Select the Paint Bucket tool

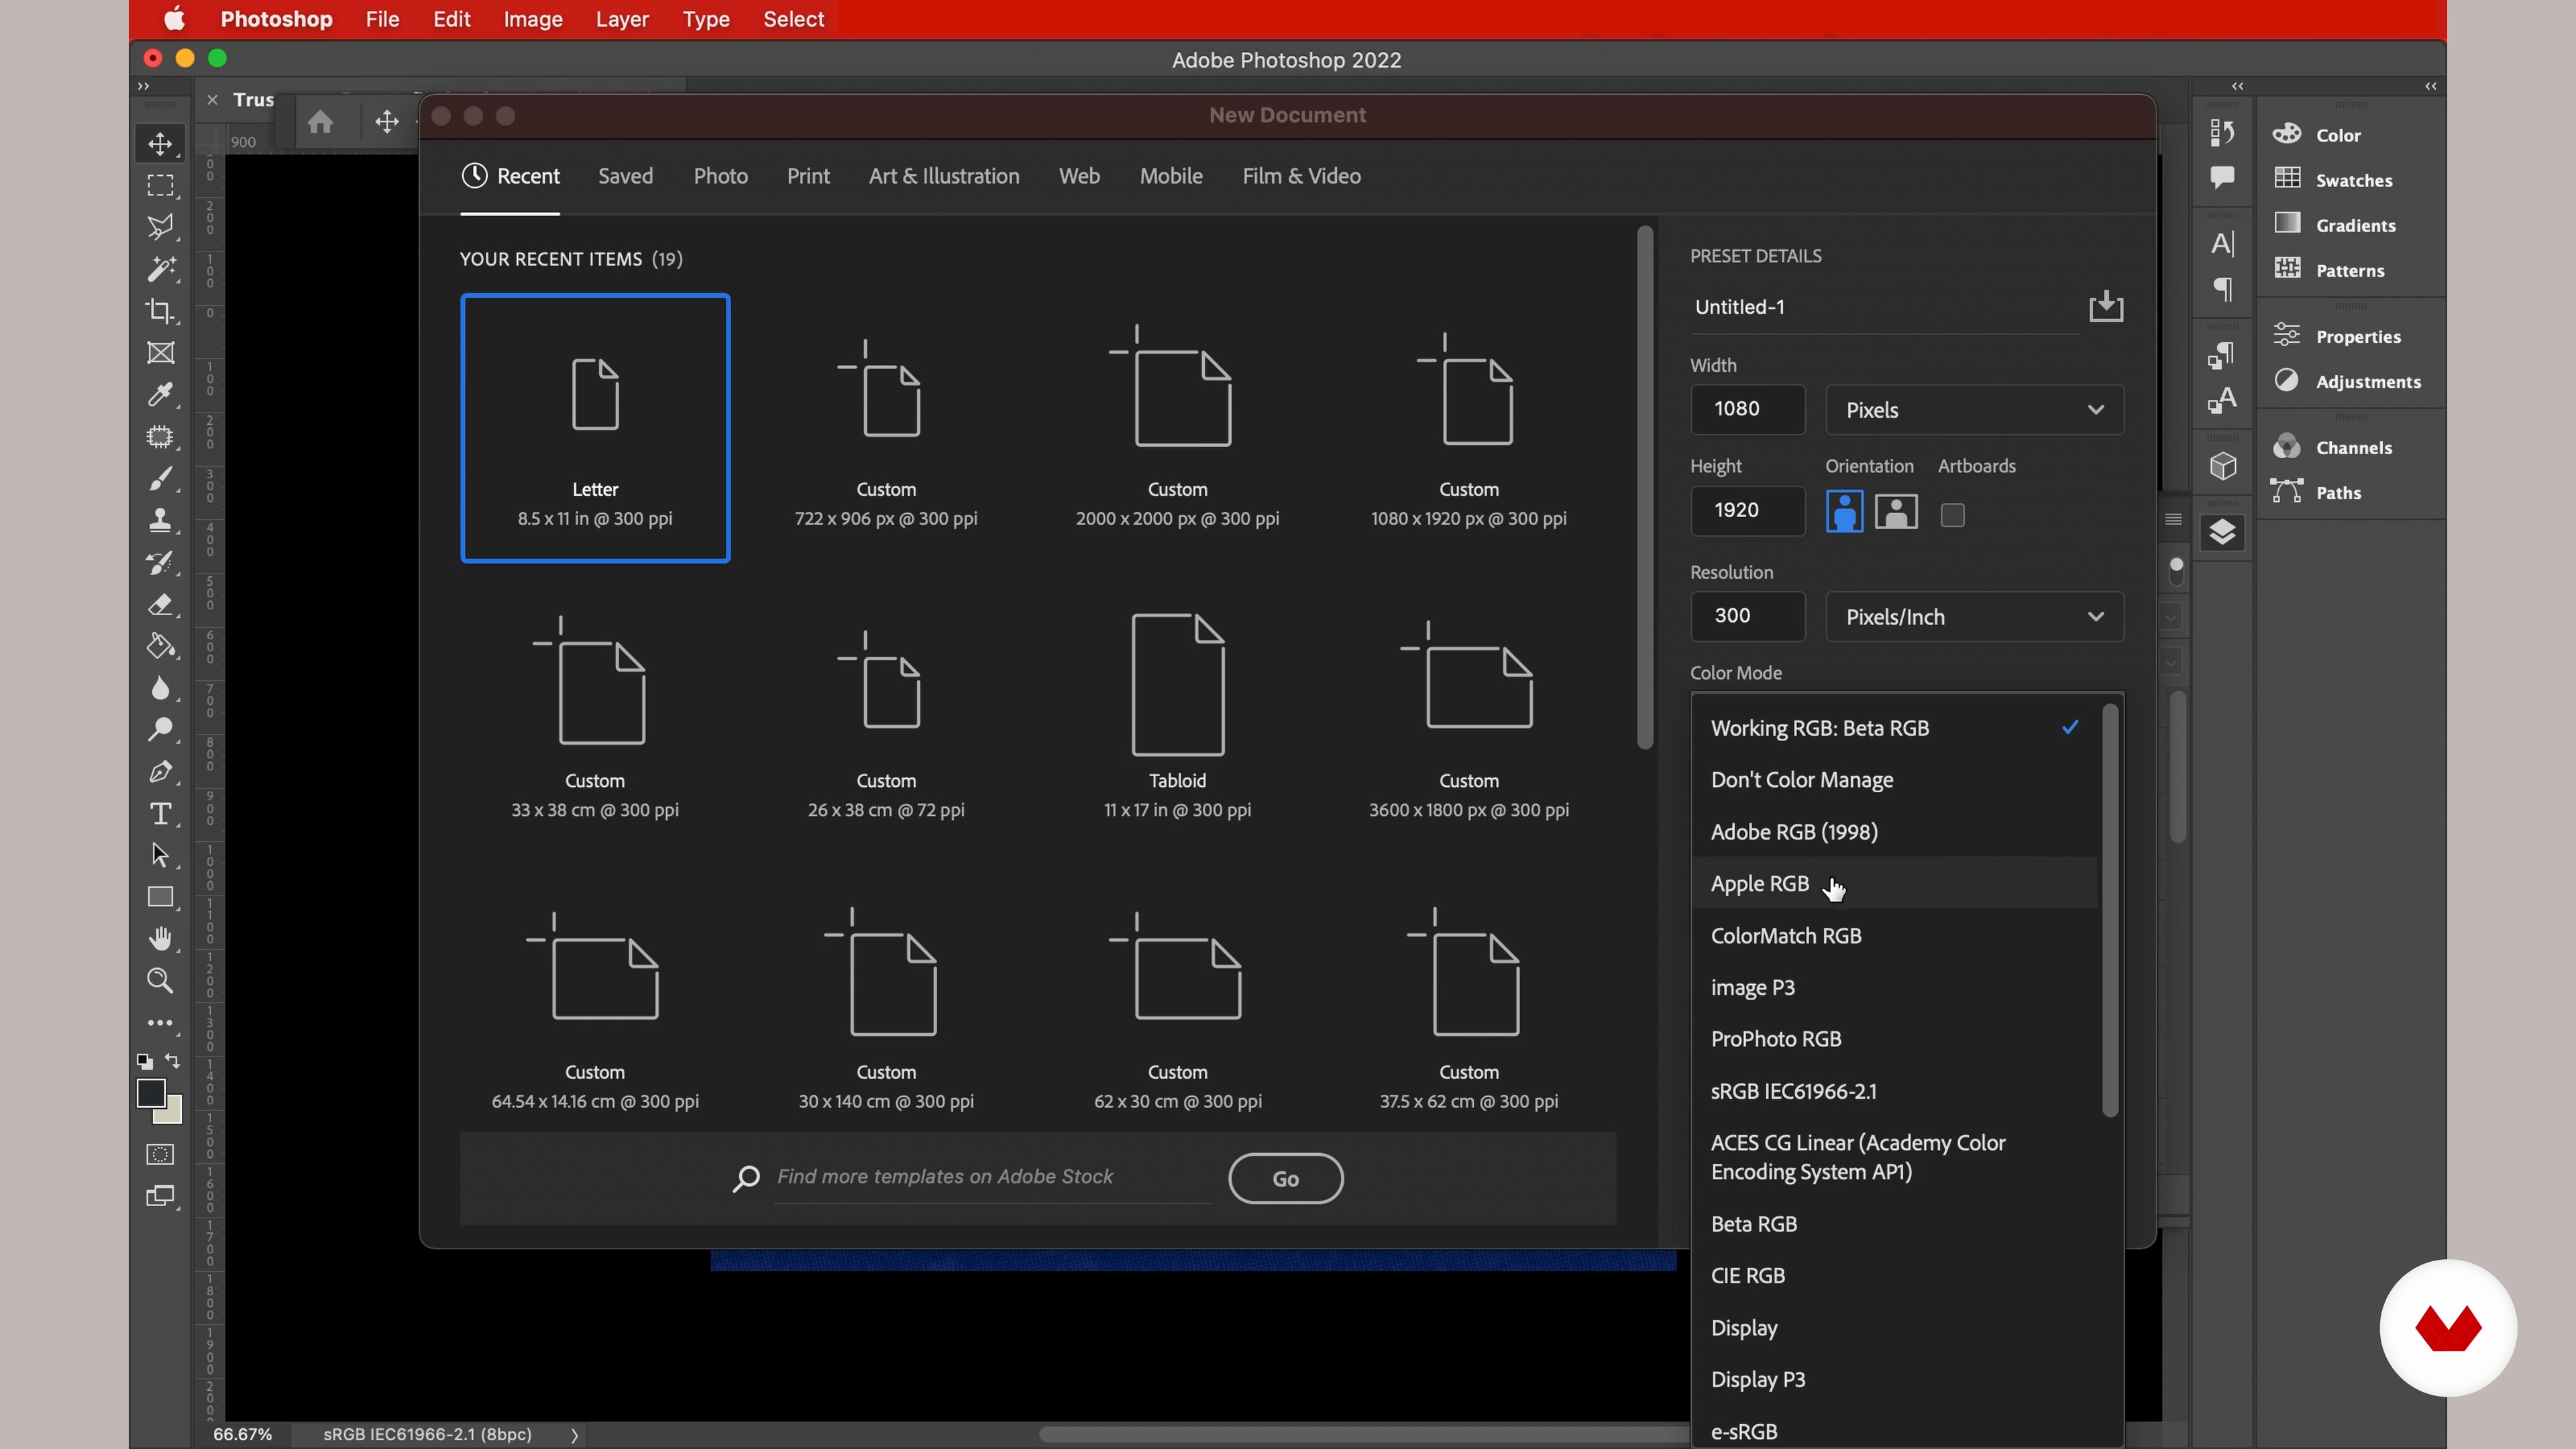tap(160, 646)
